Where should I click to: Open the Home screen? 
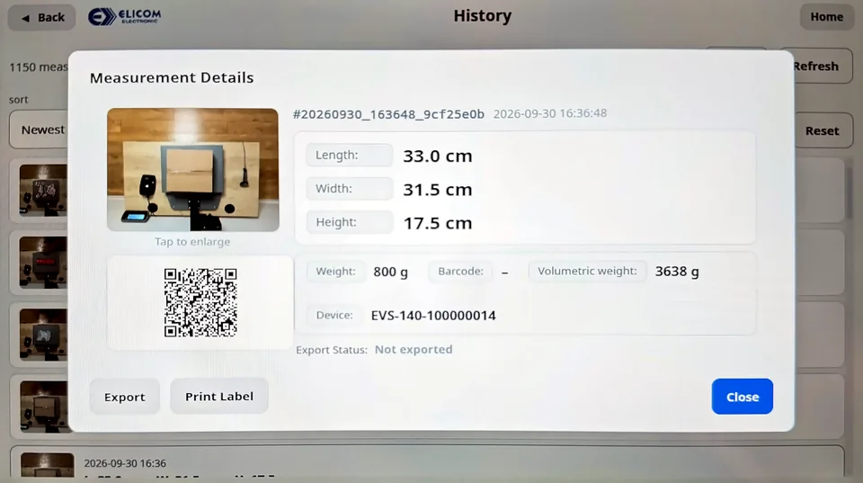point(826,17)
